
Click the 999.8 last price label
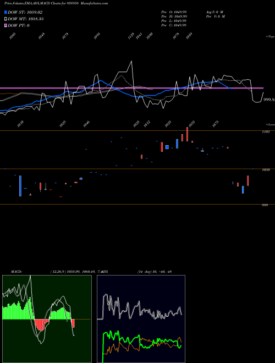[x=269, y=100]
